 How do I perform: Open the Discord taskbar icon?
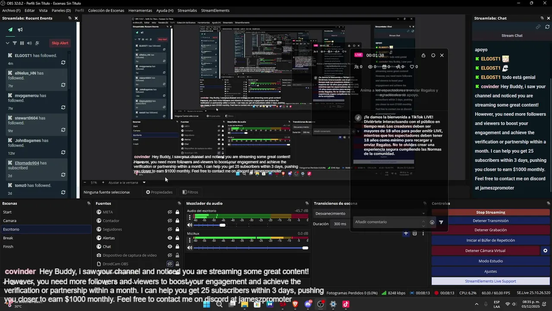[x=308, y=304]
